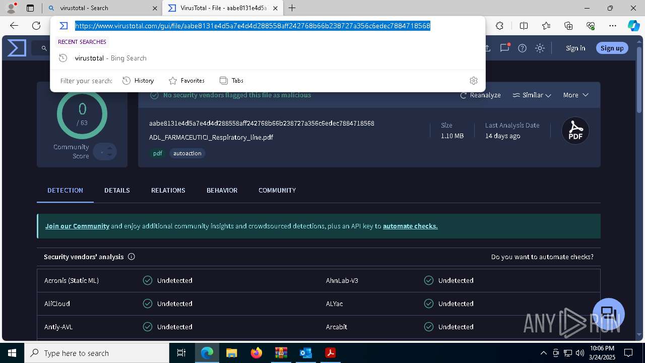
Task: Click 'Do you want to automate checks?'
Action: tap(542, 257)
